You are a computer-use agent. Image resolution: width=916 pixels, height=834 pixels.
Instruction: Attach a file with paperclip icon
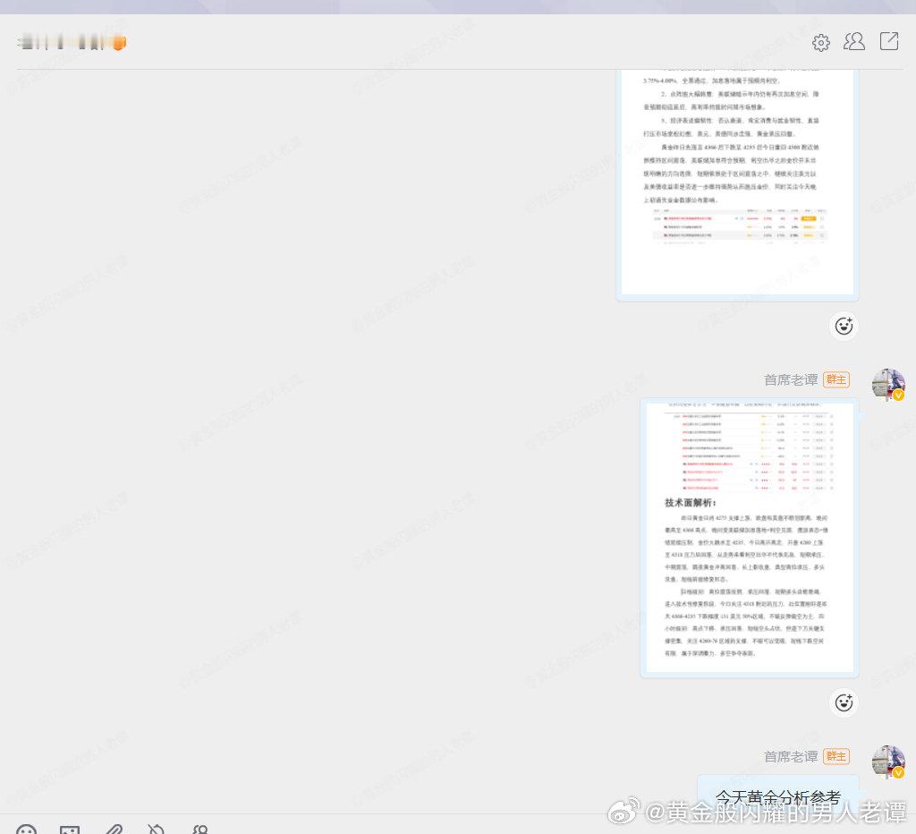pyautogui.click(x=114, y=829)
